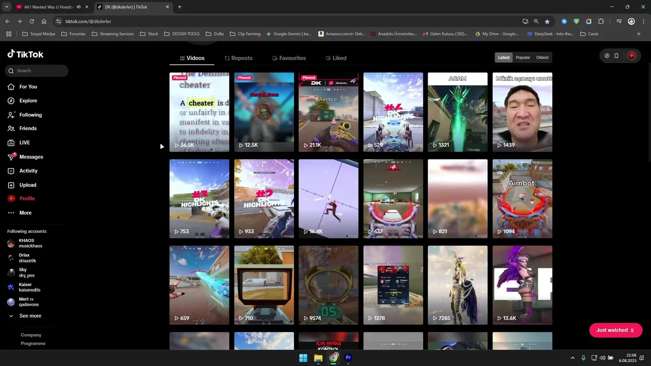Viewport: 651px width, 366px height.
Task: Open the video with 13.6K views
Action: click(x=522, y=285)
